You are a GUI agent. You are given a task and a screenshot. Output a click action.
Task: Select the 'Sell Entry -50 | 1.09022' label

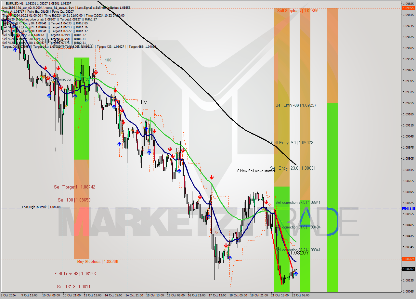point(292,143)
